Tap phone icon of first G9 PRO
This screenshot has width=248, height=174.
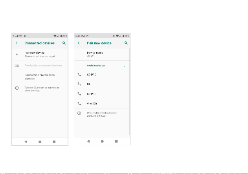click(x=79, y=75)
